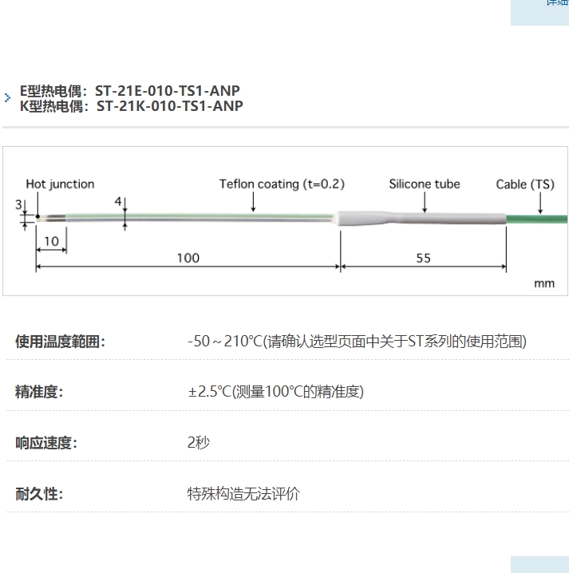Click the gray silicone tube part of the probe

[x=423, y=218]
